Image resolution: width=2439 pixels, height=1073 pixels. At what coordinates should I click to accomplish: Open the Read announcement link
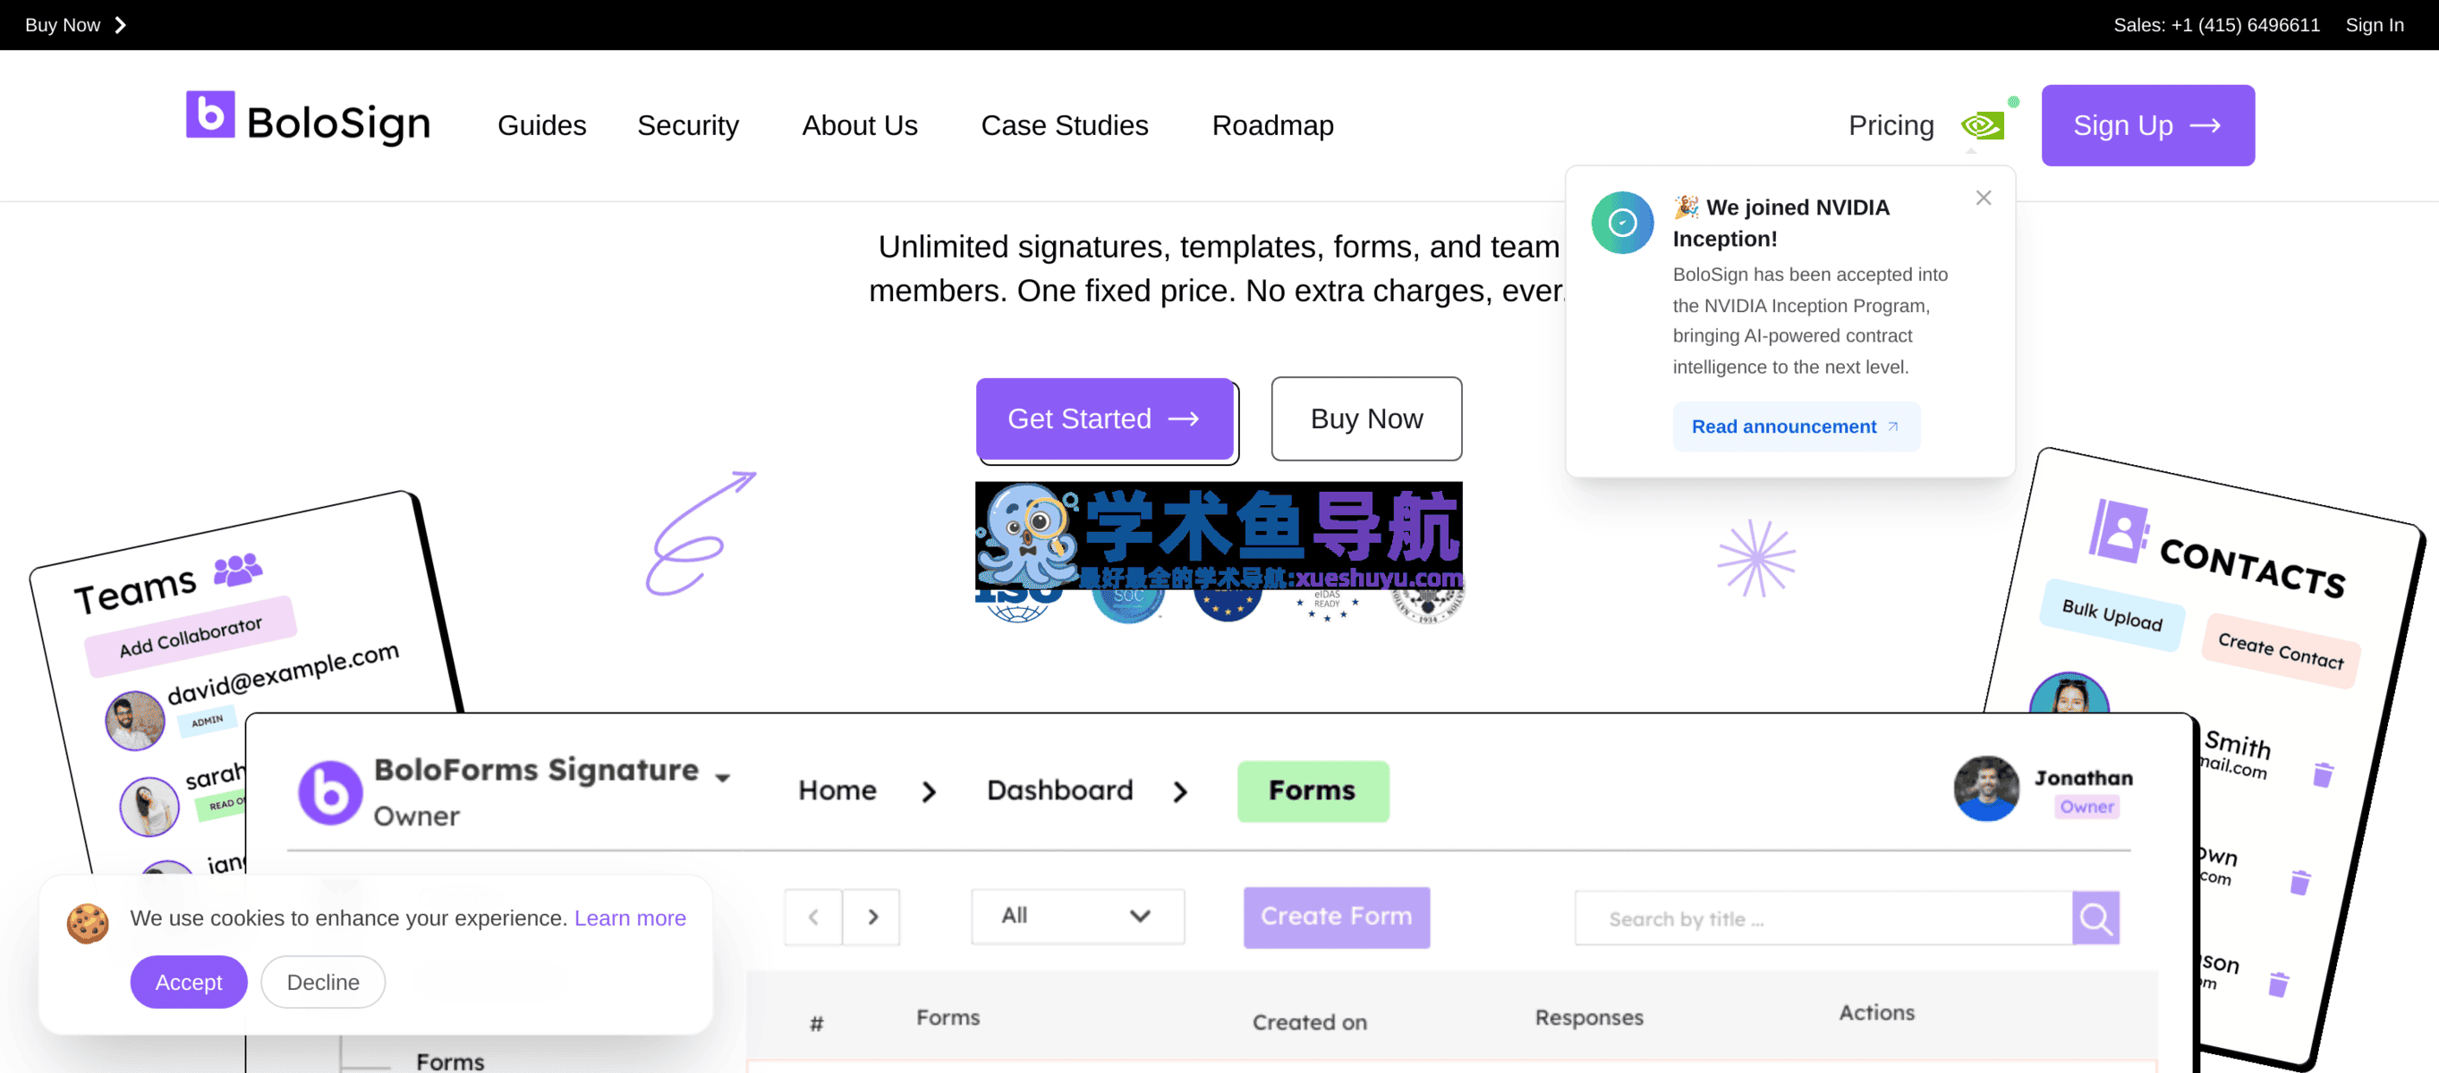[x=1795, y=427]
